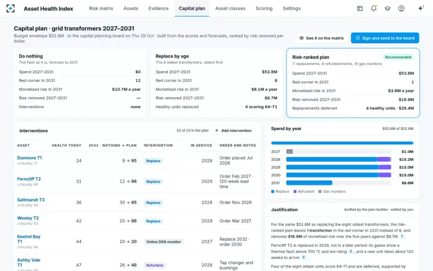Click the Replace tag on Dunmore T1 row
The width and height of the screenshot is (433, 271).
point(153,161)
